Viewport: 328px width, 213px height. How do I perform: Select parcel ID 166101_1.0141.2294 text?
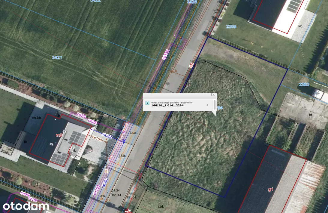click(x=167, y=106)
